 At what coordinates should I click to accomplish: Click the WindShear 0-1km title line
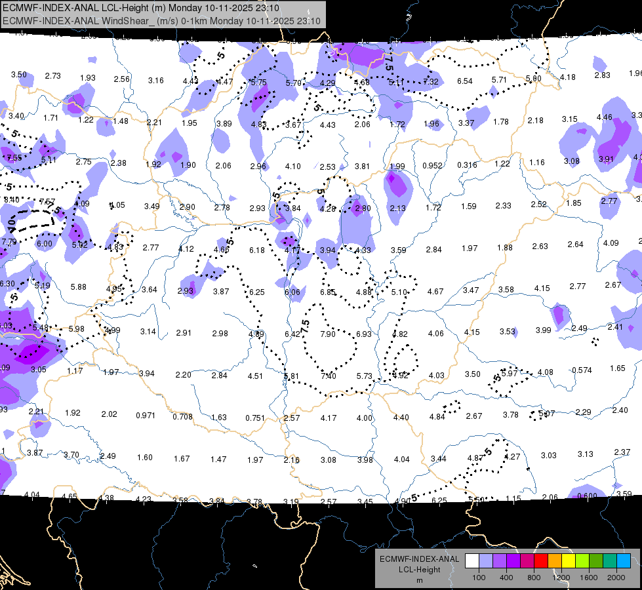click(x=161, y=21)
